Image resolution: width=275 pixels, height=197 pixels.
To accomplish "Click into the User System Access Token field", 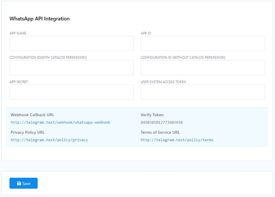I will (203, 92).
